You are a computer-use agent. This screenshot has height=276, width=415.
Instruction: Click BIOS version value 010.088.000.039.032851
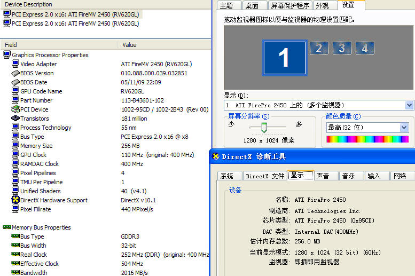tap(154, 73)
